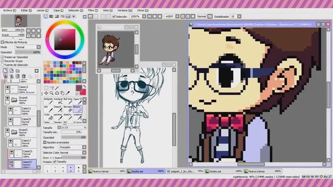Select the zoom magnifier tool
Screen dimensions: 333x187
click(x=52, y=93)
